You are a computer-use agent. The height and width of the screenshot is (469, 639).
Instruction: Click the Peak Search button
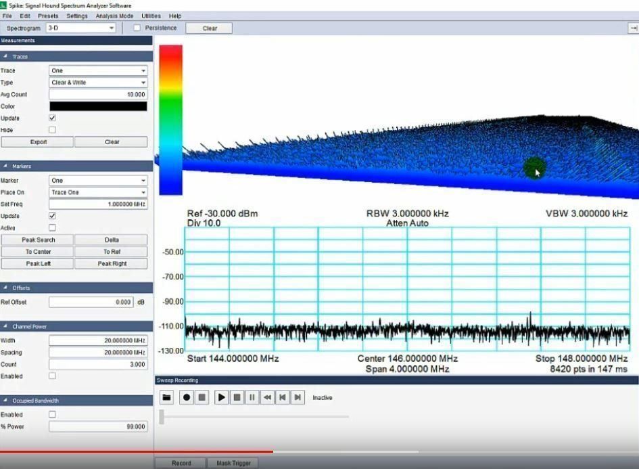[x=38, y=240]
